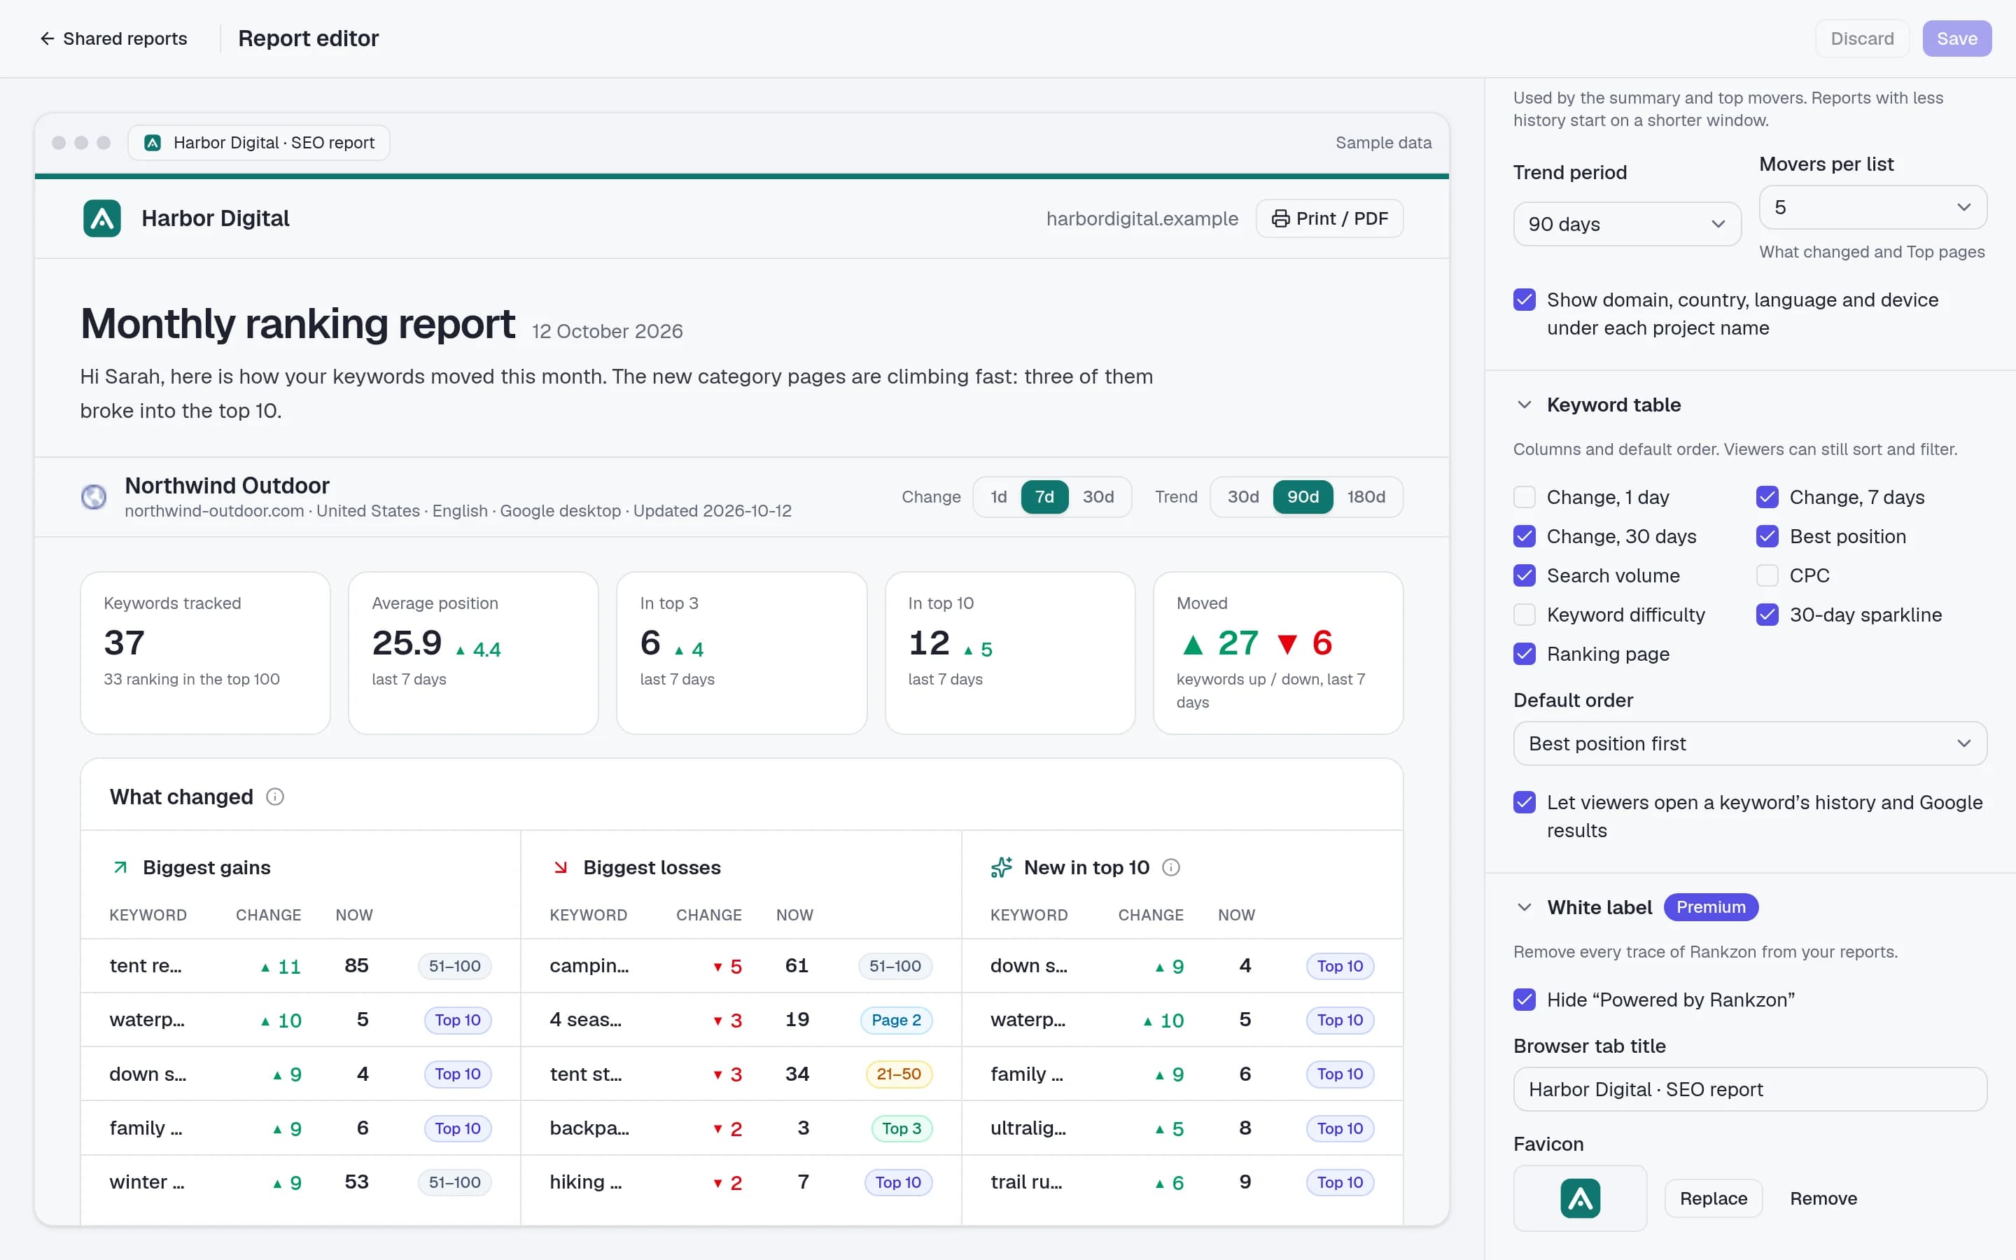Open the Default order dropdown
This screenshot has width=2016, height=1260.
(x=1749, y=743)
